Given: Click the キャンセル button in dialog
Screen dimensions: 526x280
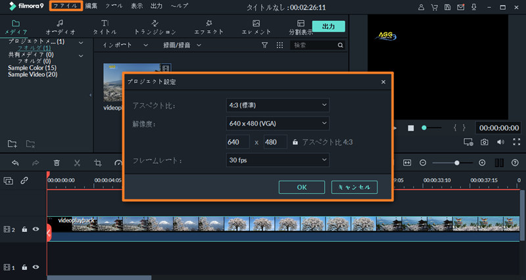Looking at the screenshot, I should [355, 187].
